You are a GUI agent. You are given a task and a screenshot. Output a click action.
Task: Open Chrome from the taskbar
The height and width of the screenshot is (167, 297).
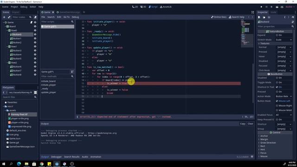coord(42,164)
